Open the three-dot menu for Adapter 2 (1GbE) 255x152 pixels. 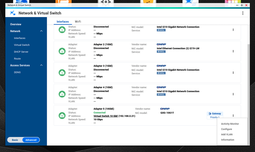(x=233, y=51)
